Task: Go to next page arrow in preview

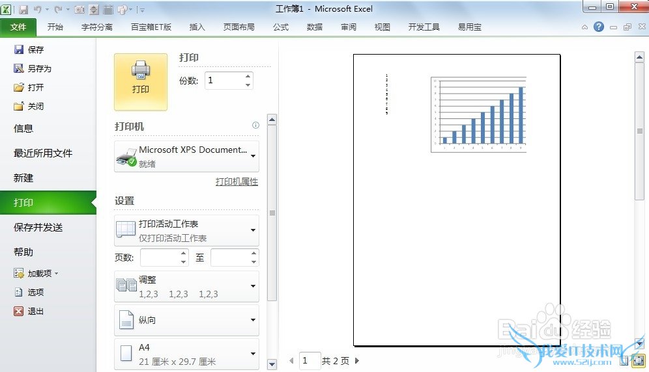Action: 357,361
